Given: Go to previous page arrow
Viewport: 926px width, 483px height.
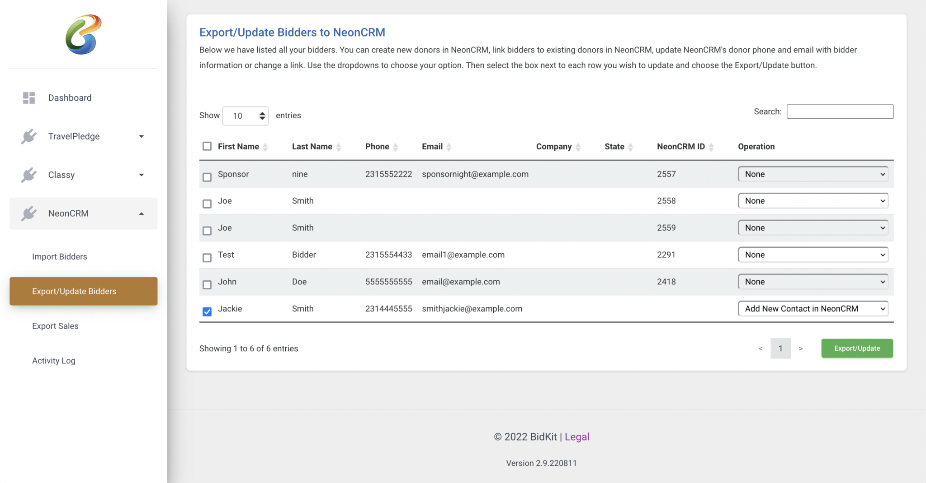Looking at the screenshot, I should [761, 348].
